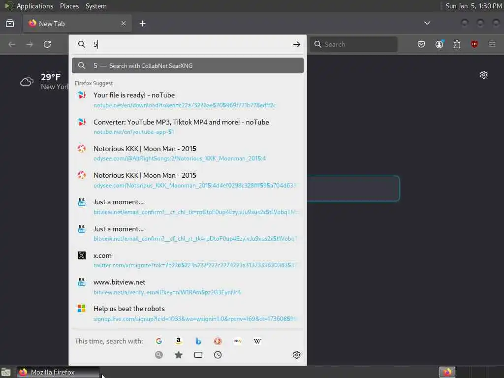Open odysee.com @AltRightSongs suggestion row
This screenshot has height=378, width=504.
click(188, 154)
